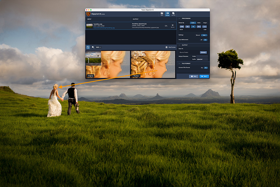Viewport: 280px width, 187px height.
Task: Click the Topaz Gigapixel shield logo
Action: point(88,14)
